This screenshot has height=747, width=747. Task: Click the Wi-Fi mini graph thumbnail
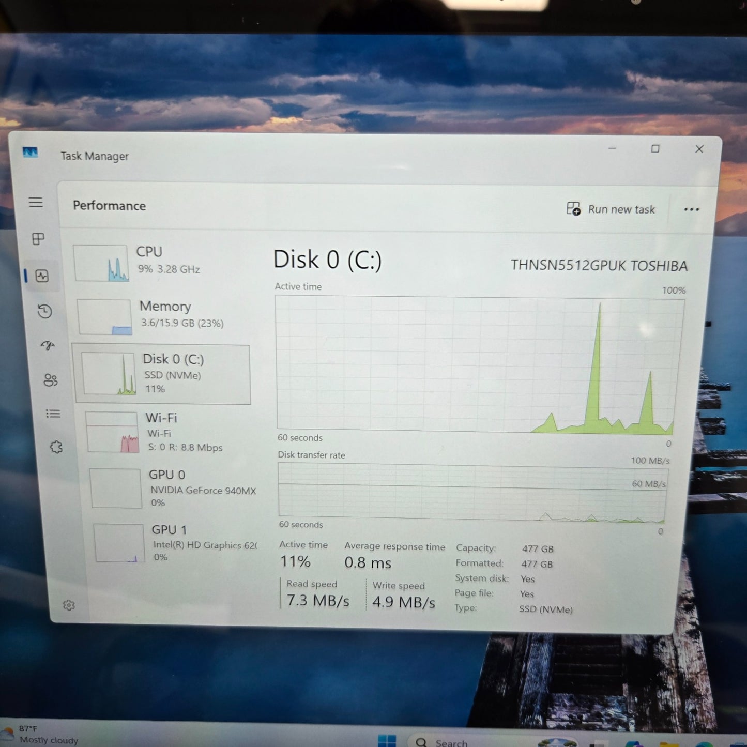pos(112,432)
